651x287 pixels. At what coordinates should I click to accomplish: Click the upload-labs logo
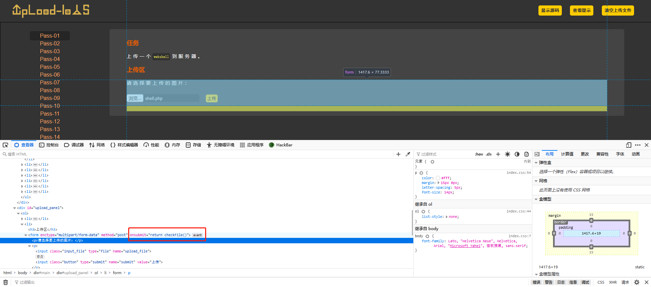(x=51, y=11)
